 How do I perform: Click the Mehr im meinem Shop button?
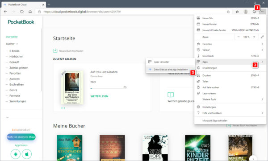coord(21,137)
